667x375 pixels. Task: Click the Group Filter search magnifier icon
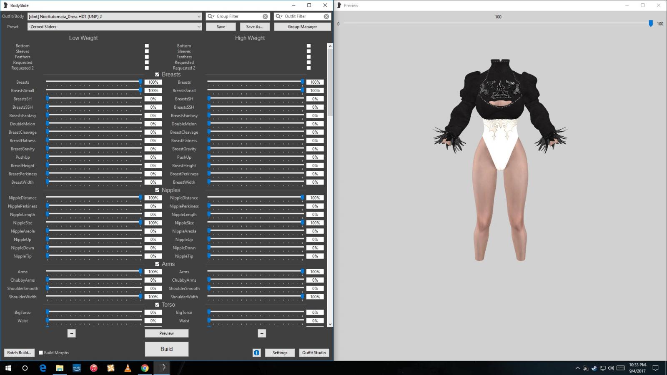click(211, 16)
